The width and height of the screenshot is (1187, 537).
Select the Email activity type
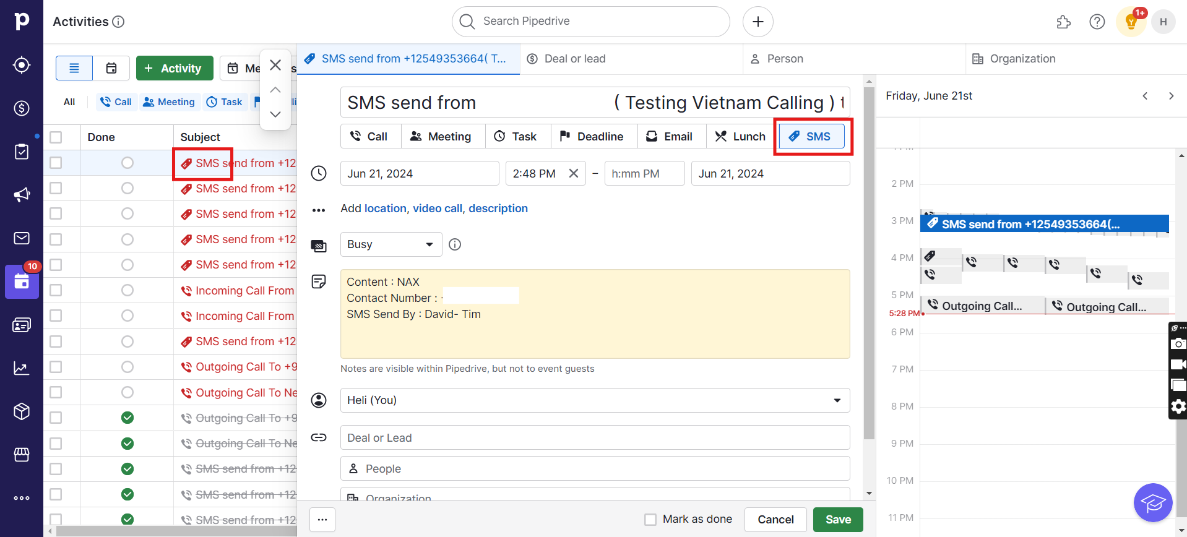coord(672,136)
